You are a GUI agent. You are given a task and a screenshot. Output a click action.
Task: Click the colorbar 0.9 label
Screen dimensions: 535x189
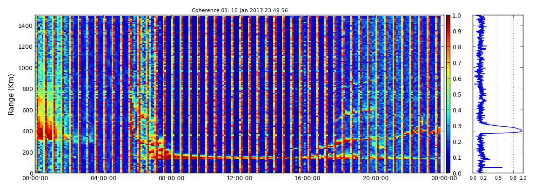coord(456,31)
